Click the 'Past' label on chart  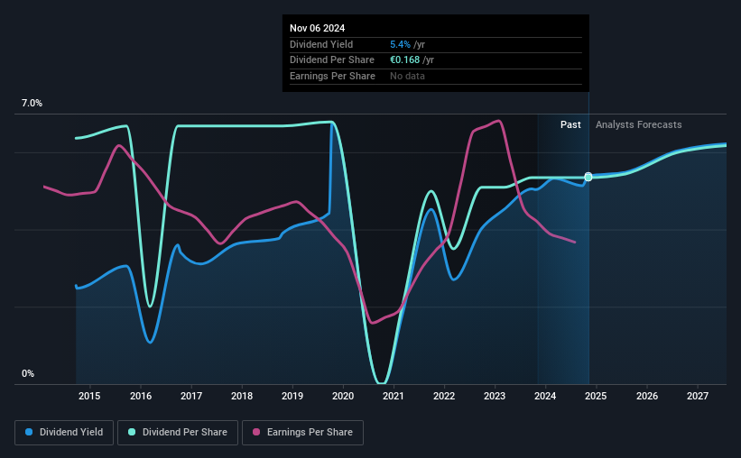tap(570, 124)
